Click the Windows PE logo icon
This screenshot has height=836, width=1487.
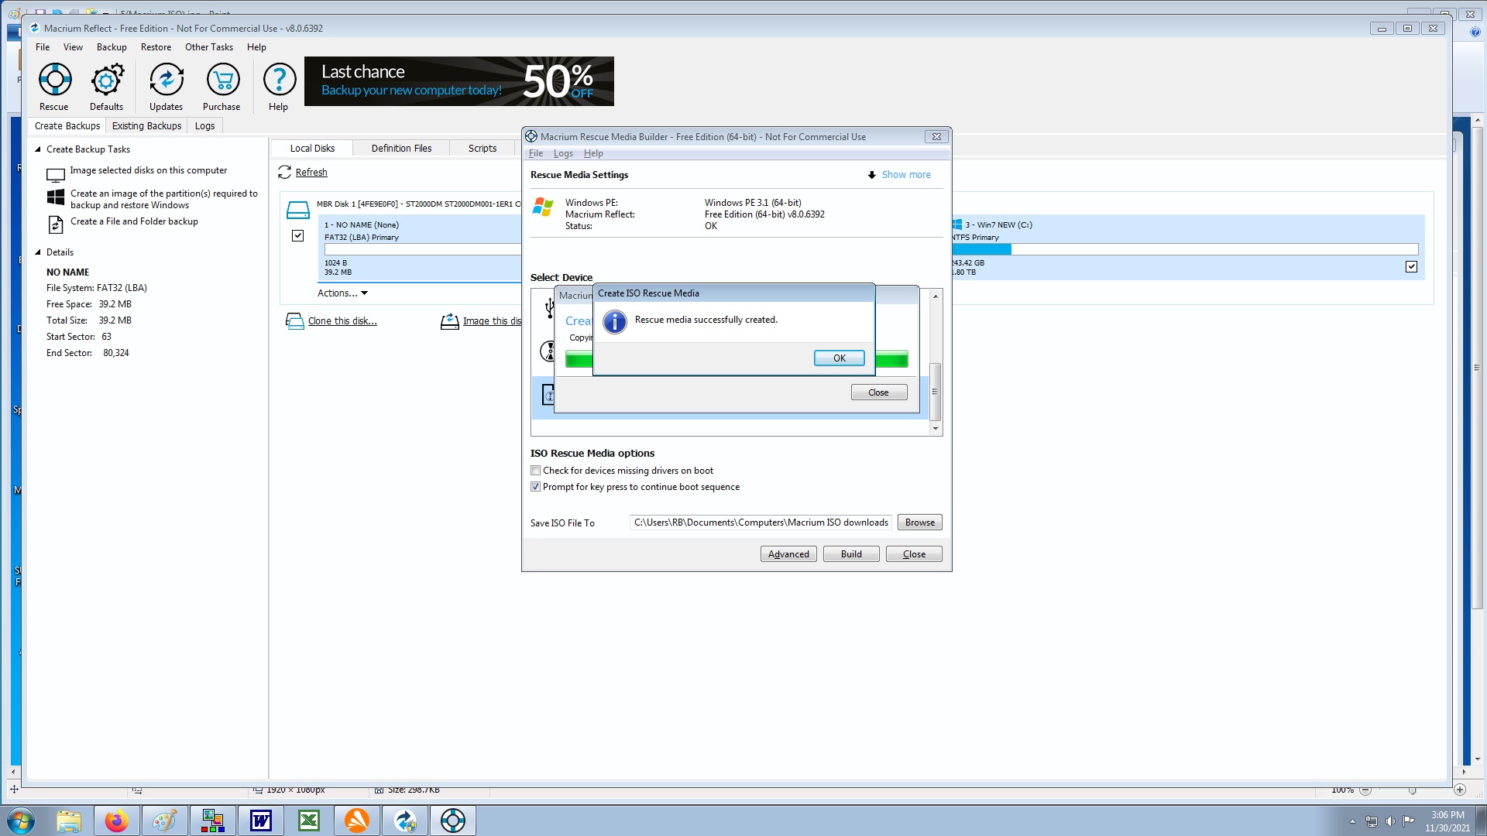pyautogui.click(x=544, y=207)
